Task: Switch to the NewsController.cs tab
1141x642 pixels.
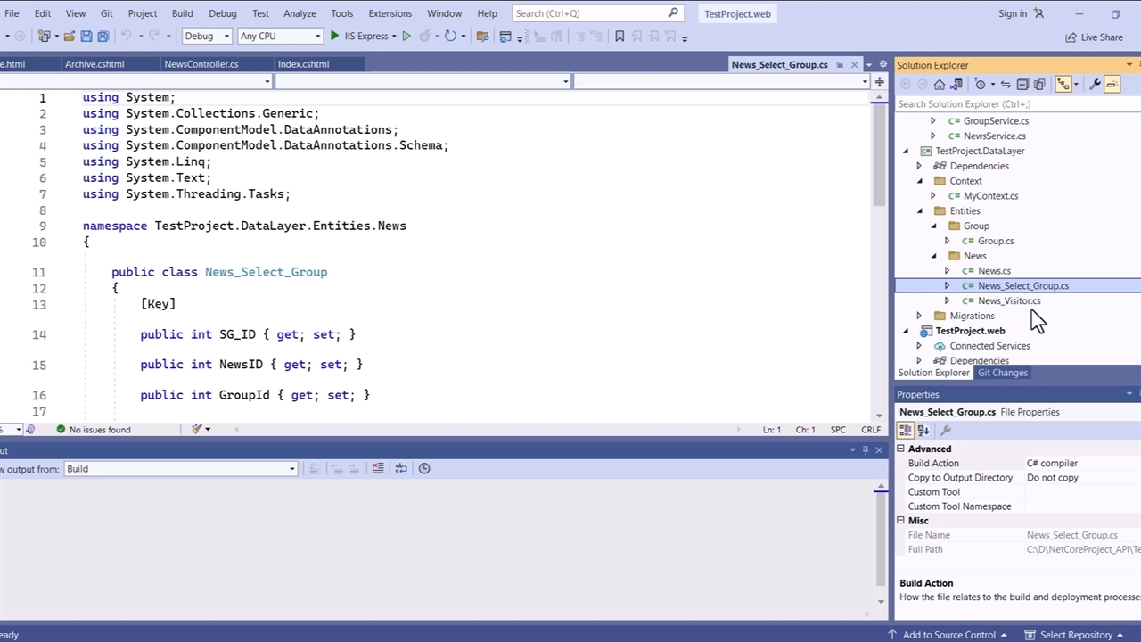Action: 201,64
